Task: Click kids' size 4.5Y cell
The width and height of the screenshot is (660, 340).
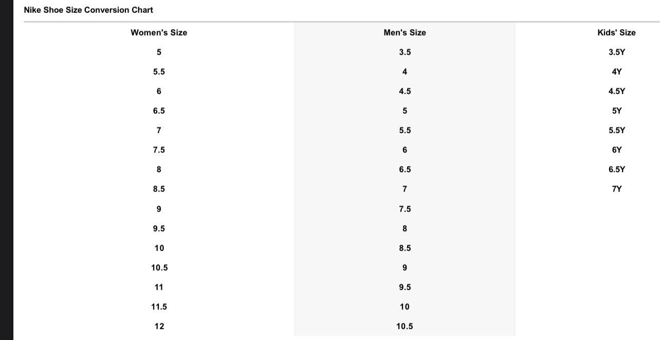Action: coord(617,91)
